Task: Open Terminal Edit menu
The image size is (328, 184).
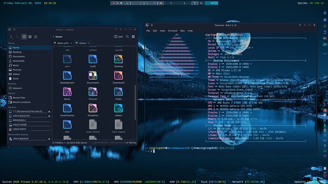Action: [x=155, y=31]
